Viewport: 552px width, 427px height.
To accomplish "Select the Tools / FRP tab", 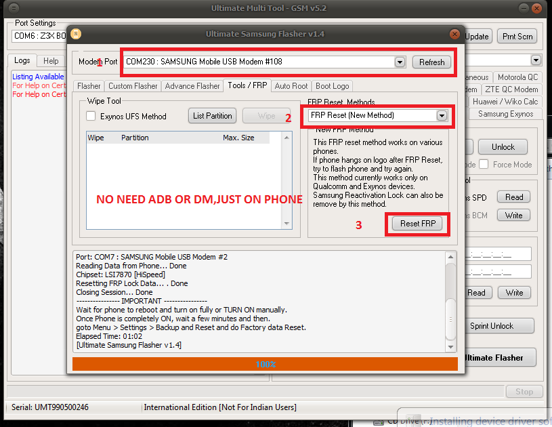I will pyautogui.click(x=247, y=85).
